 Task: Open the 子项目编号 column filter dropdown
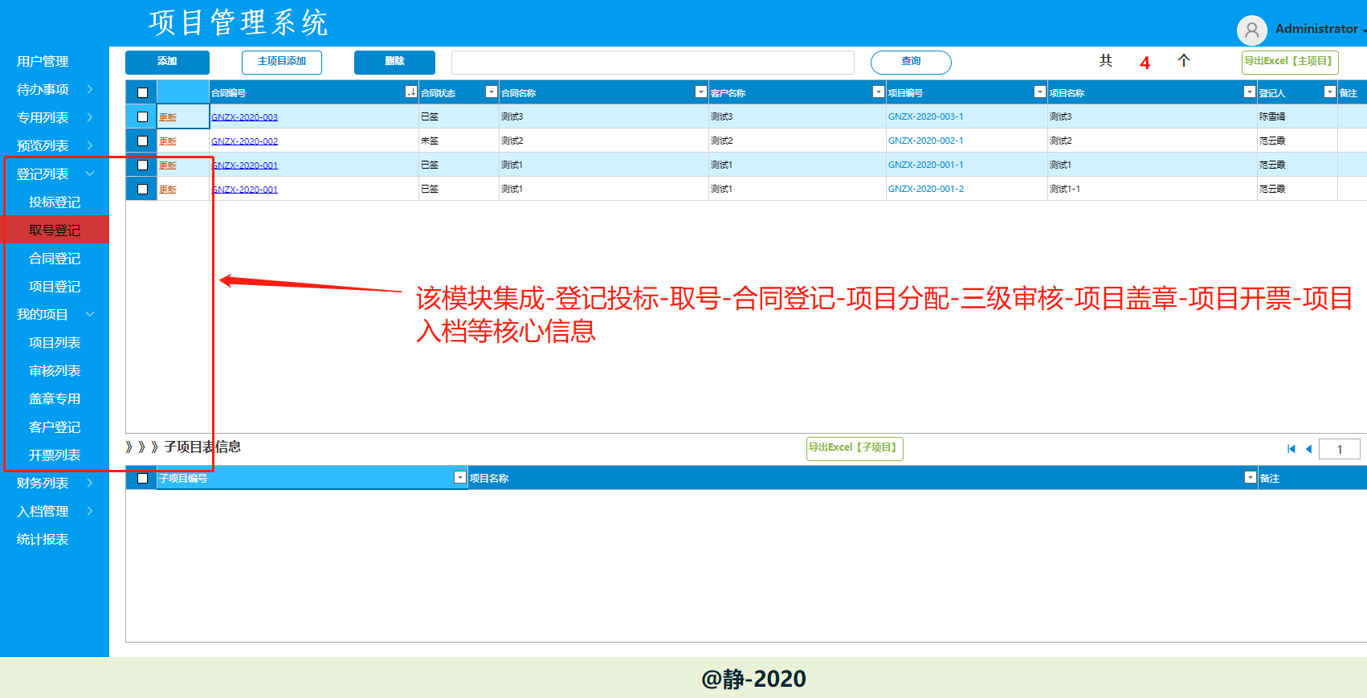(x=460, y=478)
